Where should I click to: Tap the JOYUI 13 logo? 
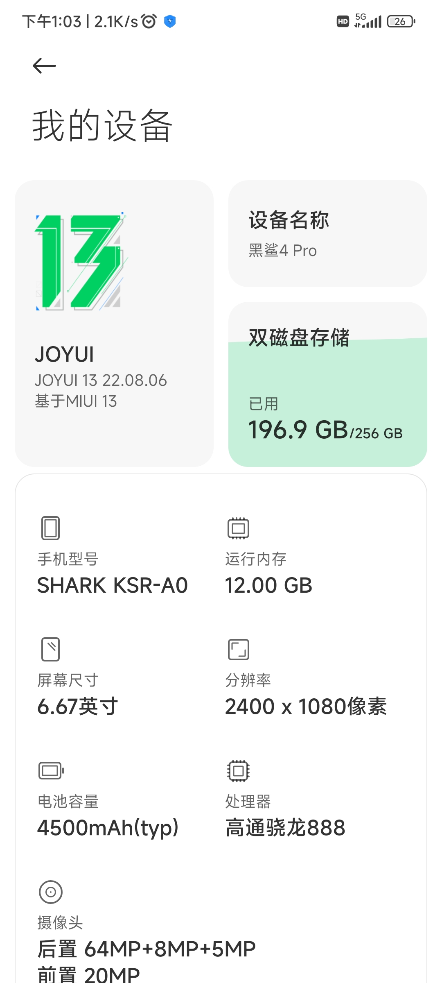pos(81,262)
